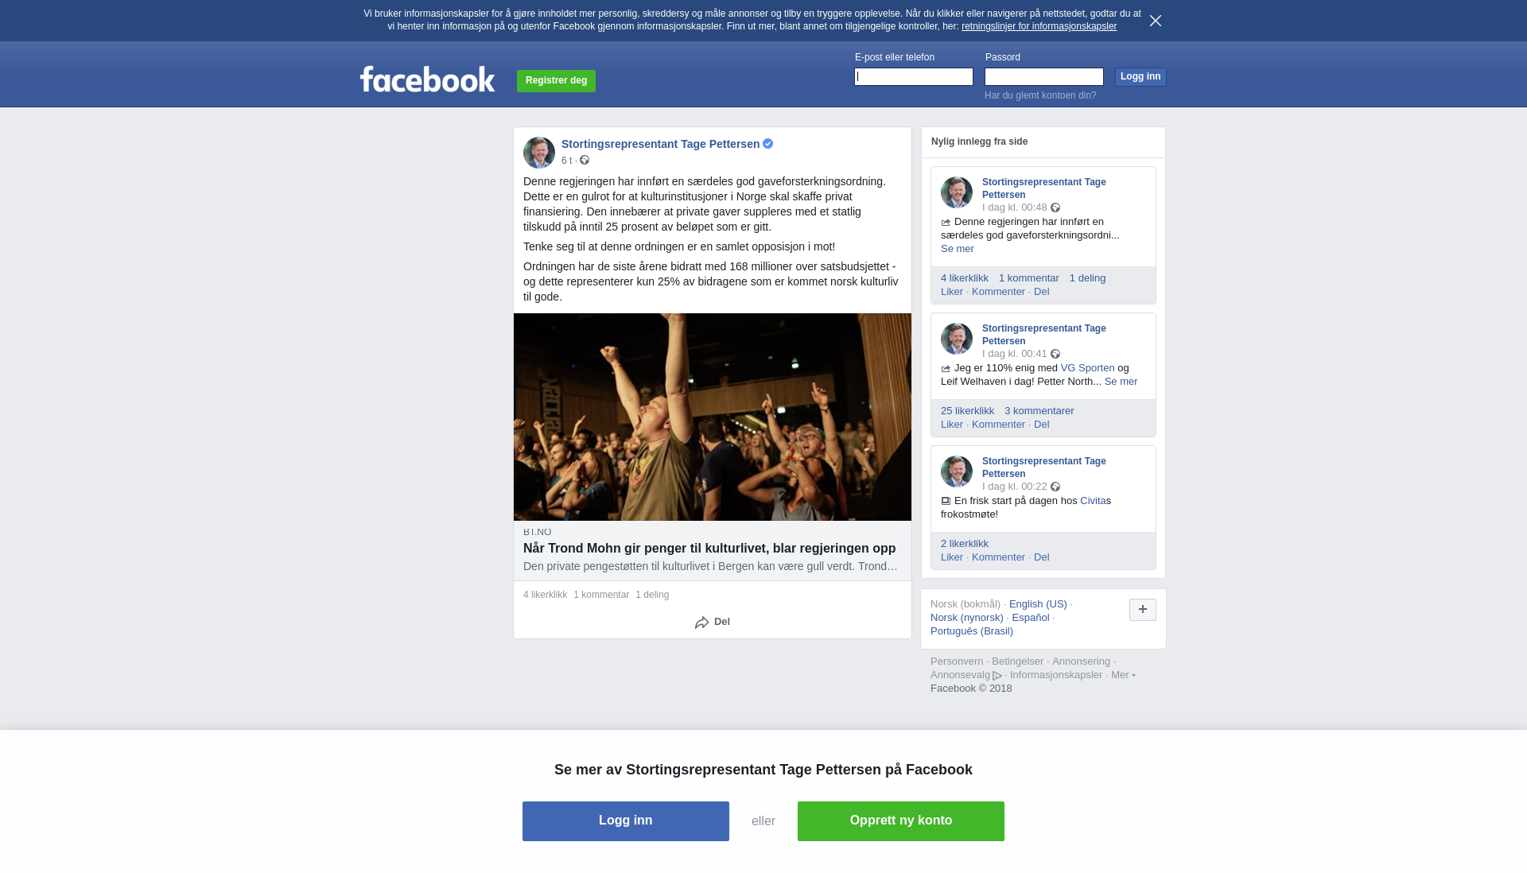The height and width of the screenshot is (873, 1527).
Task: Close the cookie notice banner
Action: click(1156, 21)
